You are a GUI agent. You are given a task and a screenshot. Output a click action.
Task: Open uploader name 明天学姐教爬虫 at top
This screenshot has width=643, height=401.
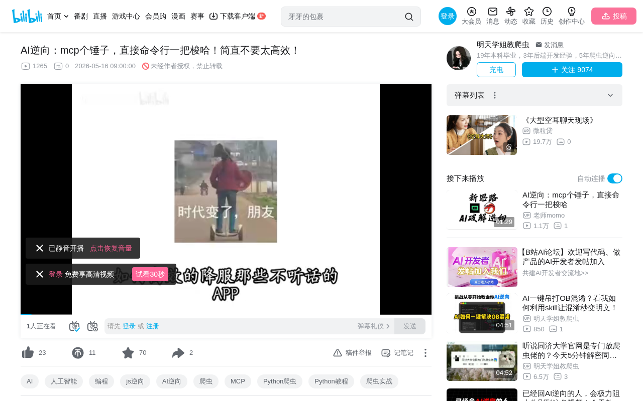pos(503,45)
